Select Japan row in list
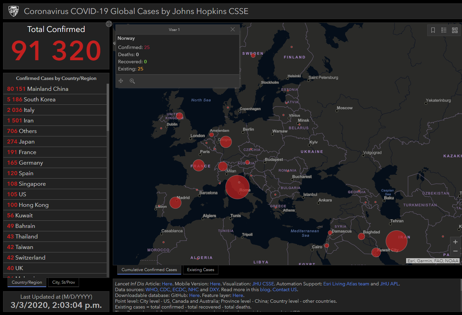Screen dimensions: 462x315 [55, 142]
